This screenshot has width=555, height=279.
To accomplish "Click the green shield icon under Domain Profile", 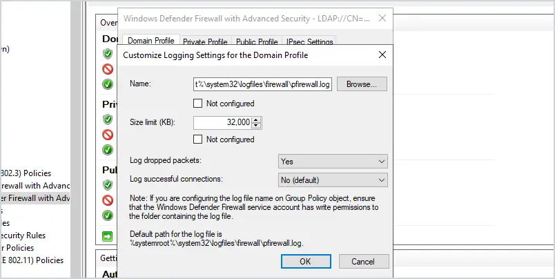I will pos(108,54).
